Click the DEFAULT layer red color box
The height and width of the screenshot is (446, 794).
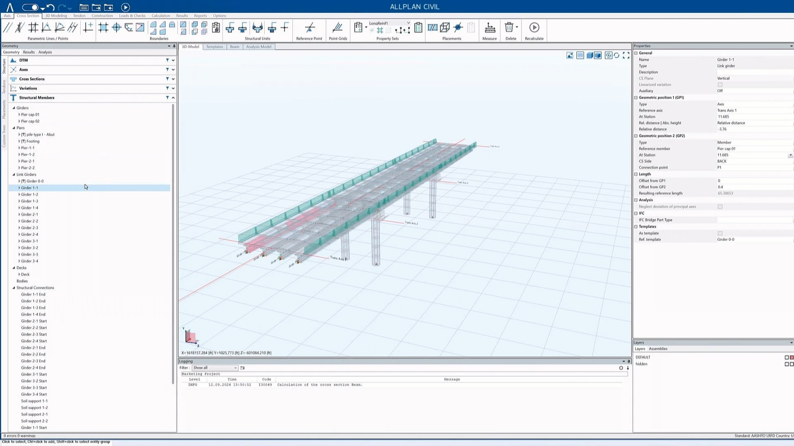(x=792, y=357)
